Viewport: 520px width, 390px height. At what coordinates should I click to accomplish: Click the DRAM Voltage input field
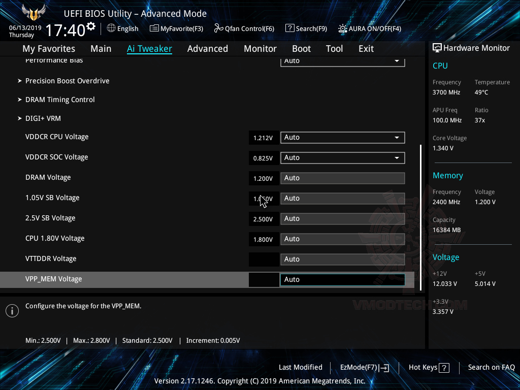(x=343, y=178)
